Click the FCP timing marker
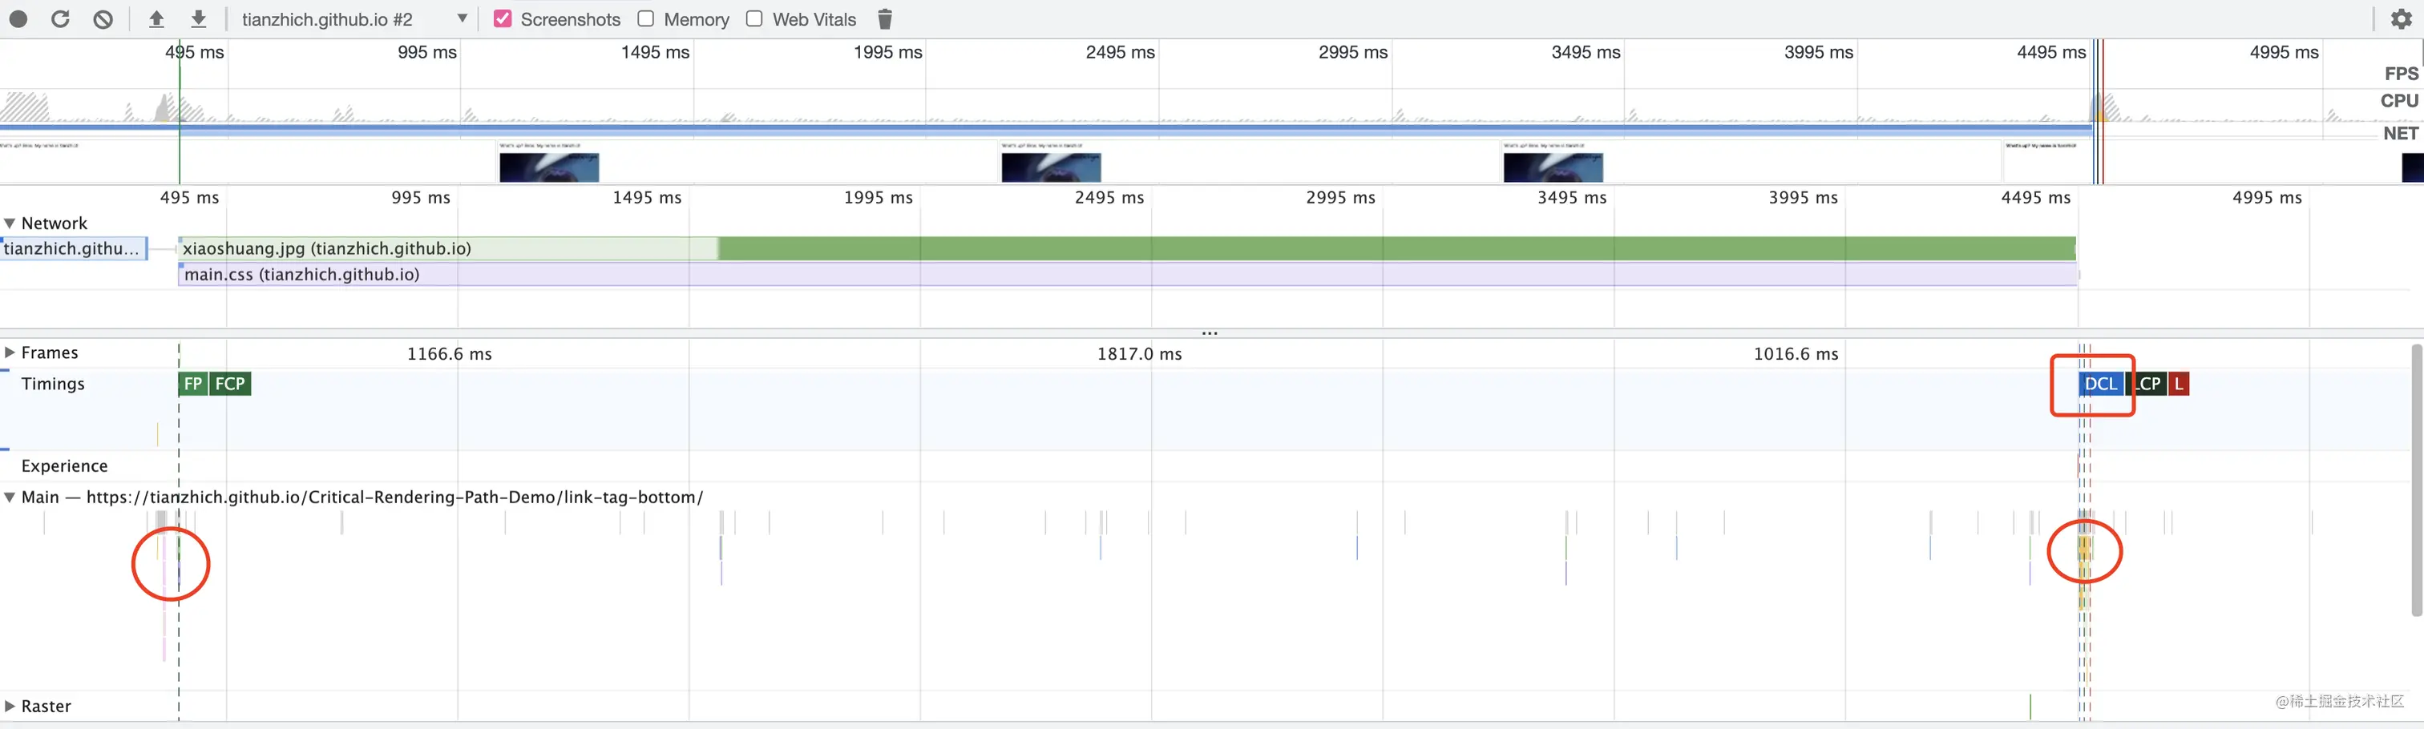 [x=229, y=384]
